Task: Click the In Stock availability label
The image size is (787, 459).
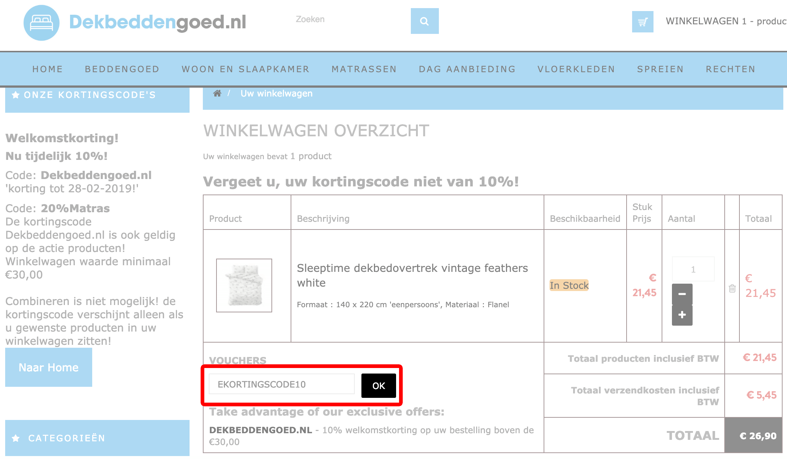Action: click(569, 285)
